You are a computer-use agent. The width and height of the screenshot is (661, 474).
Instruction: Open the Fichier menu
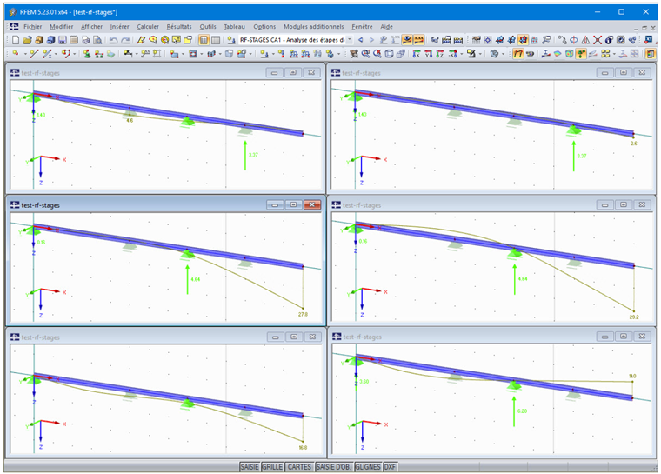pos(32,27)
